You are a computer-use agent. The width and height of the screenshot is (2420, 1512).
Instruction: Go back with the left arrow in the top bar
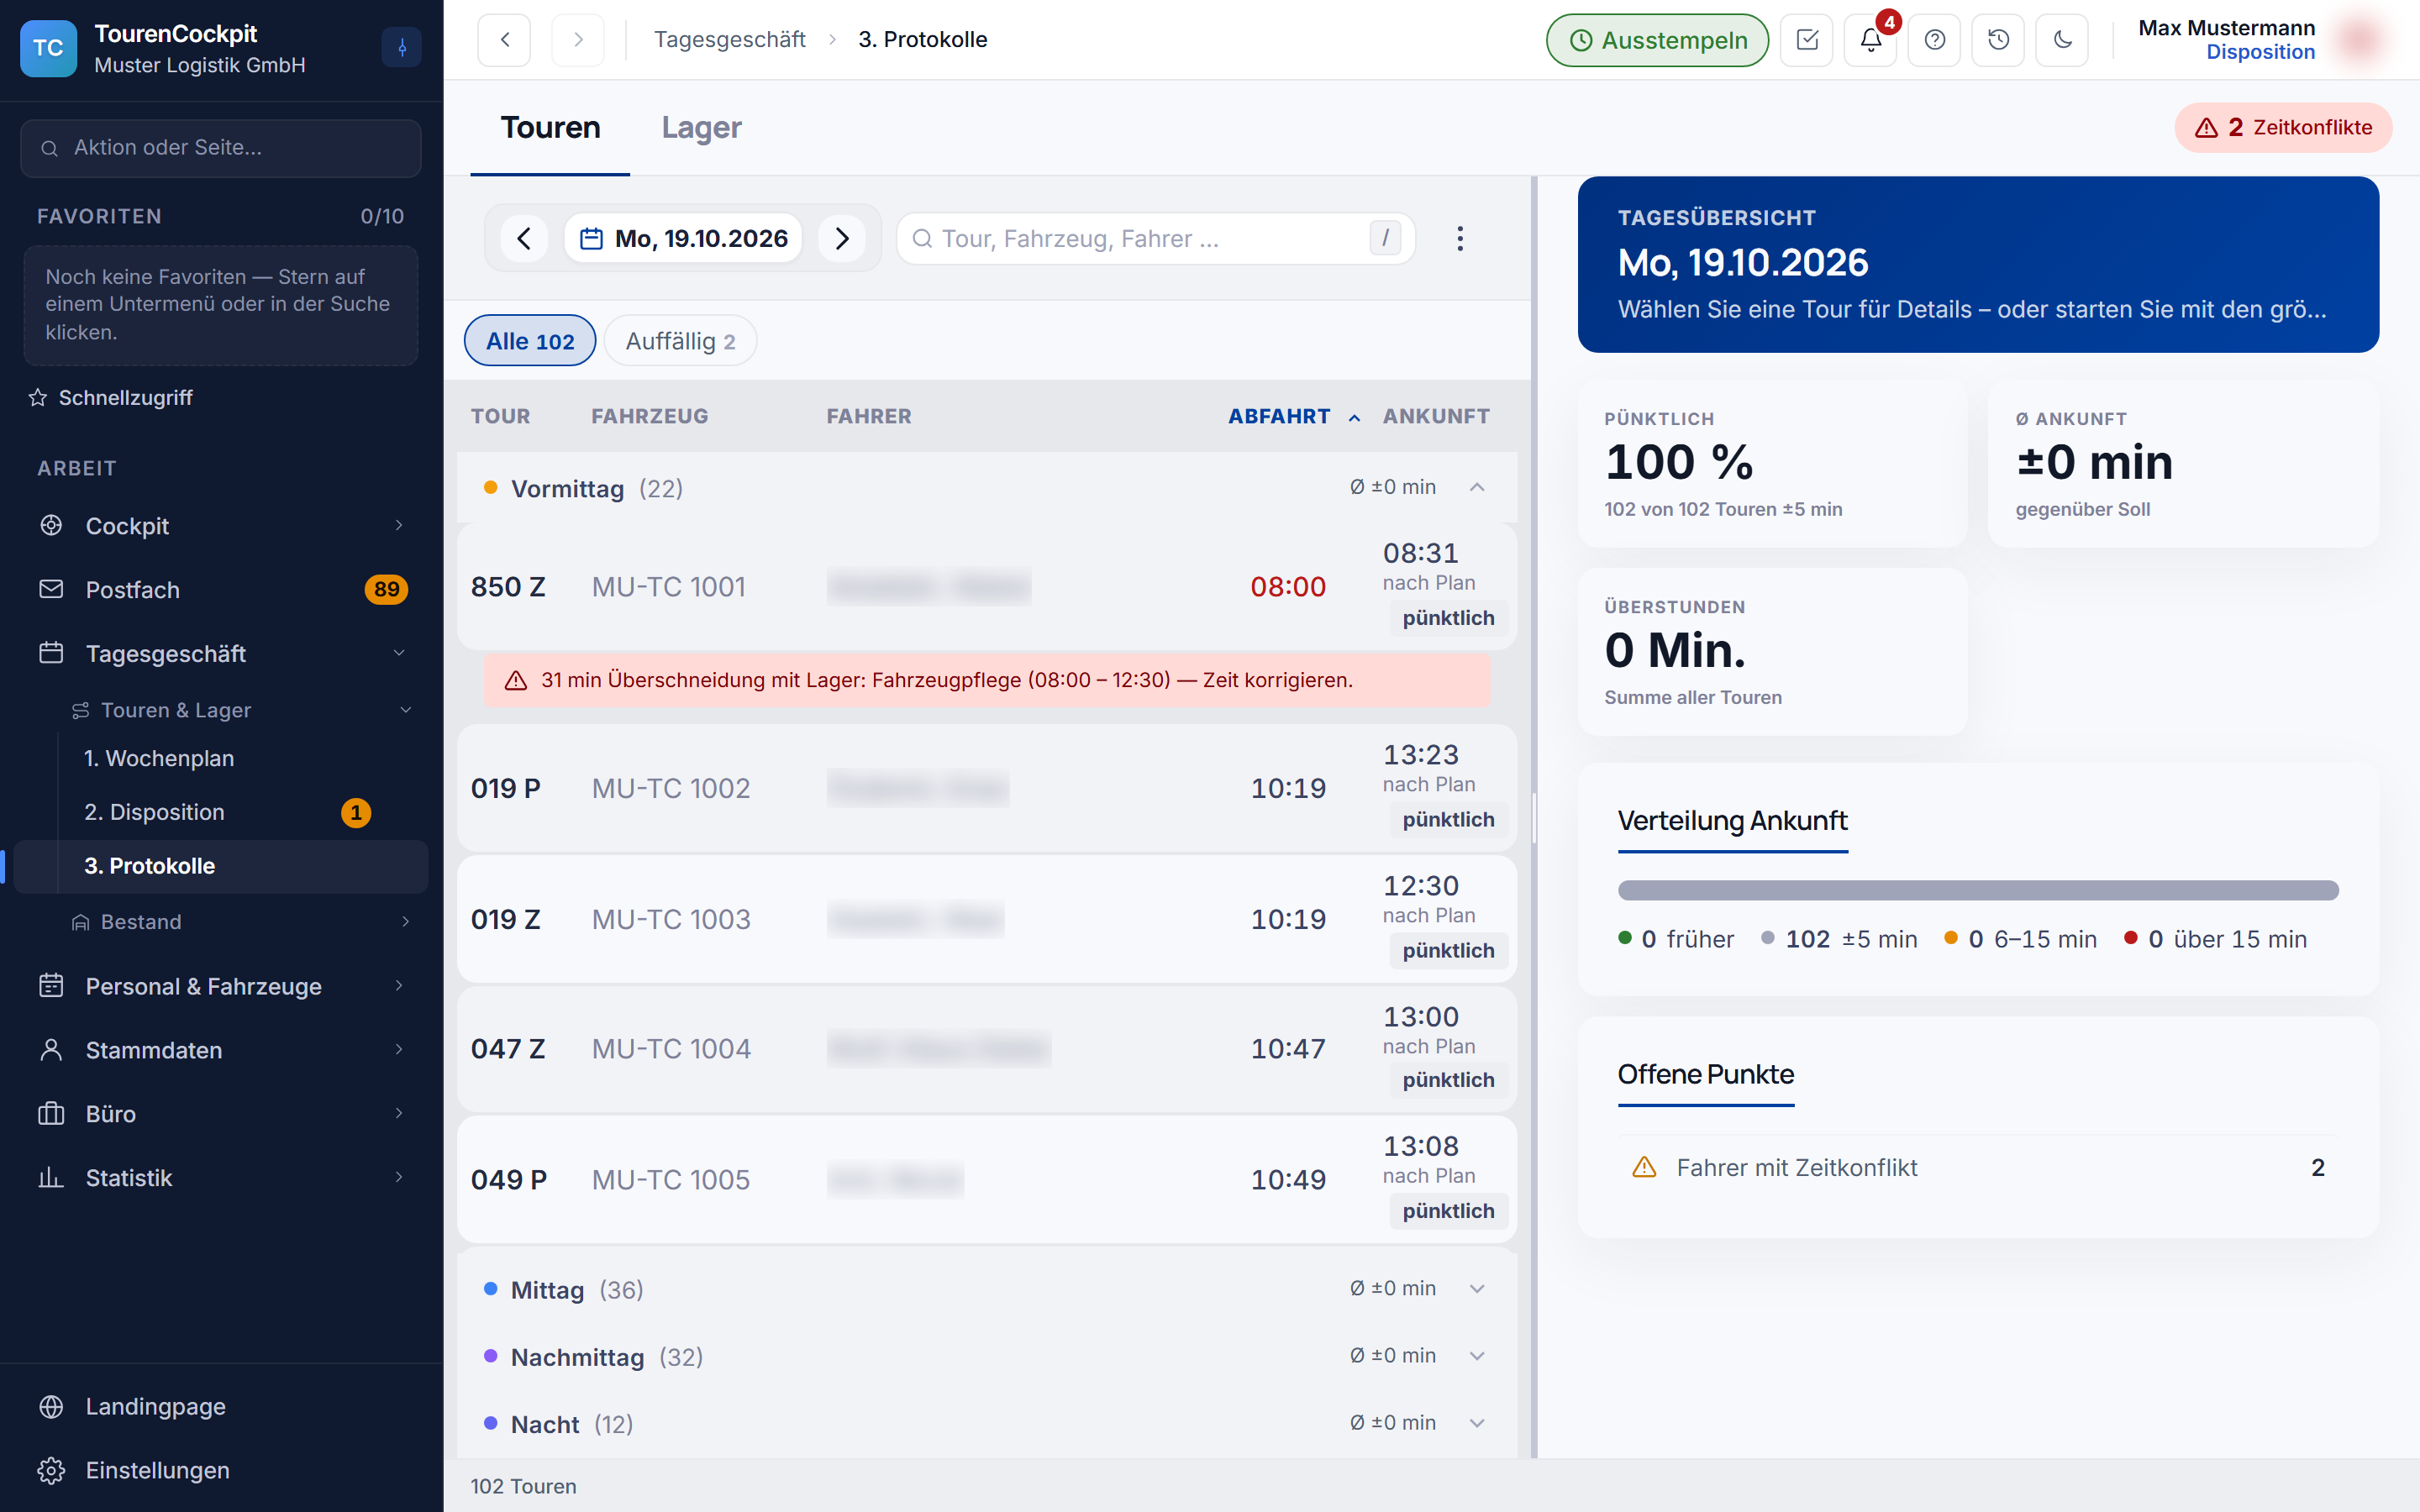(x=504, y=40)
